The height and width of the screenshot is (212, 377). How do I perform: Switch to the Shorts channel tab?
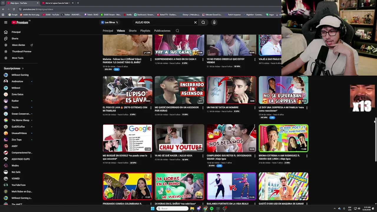(x=133, y=31)
